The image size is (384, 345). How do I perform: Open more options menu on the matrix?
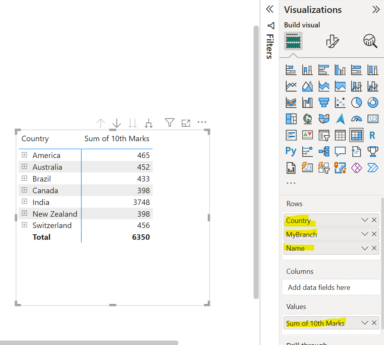[x=202, y=122]
